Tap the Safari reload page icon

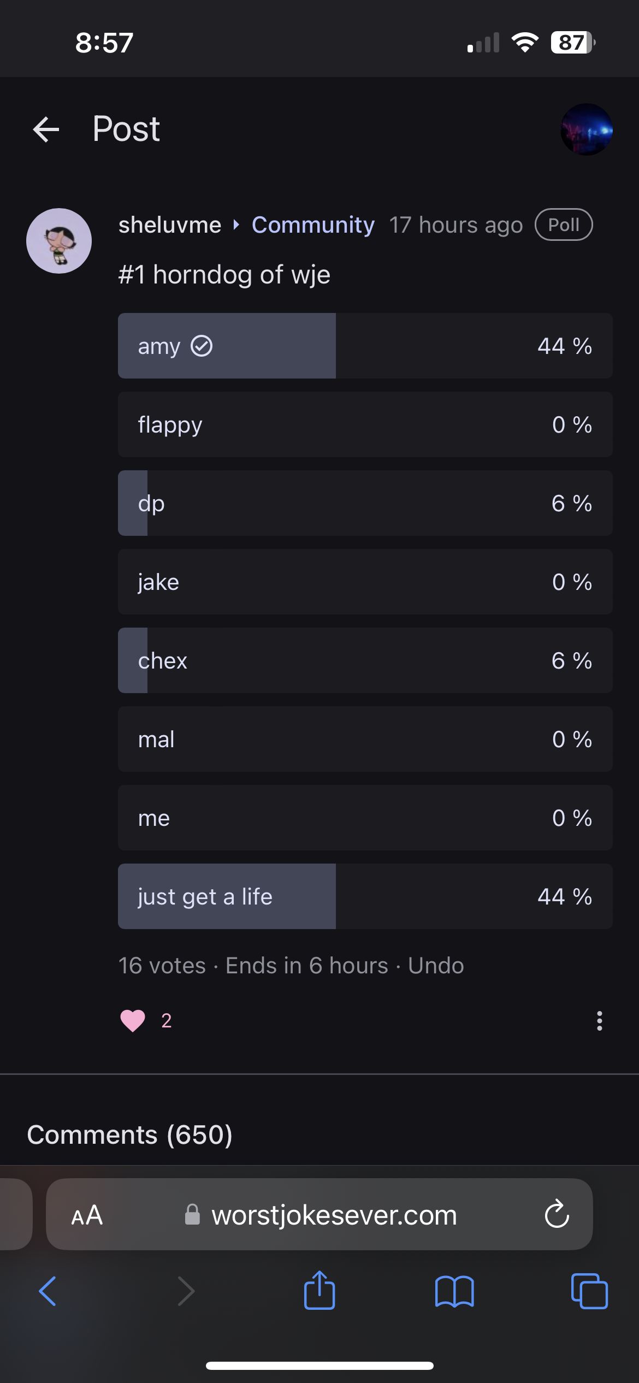click(557, 1214)
